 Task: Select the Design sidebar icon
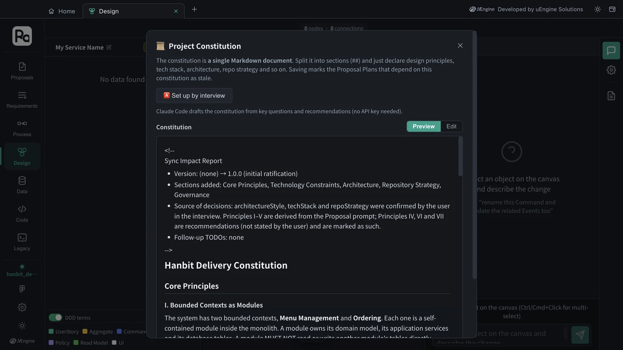coord(22,156)
